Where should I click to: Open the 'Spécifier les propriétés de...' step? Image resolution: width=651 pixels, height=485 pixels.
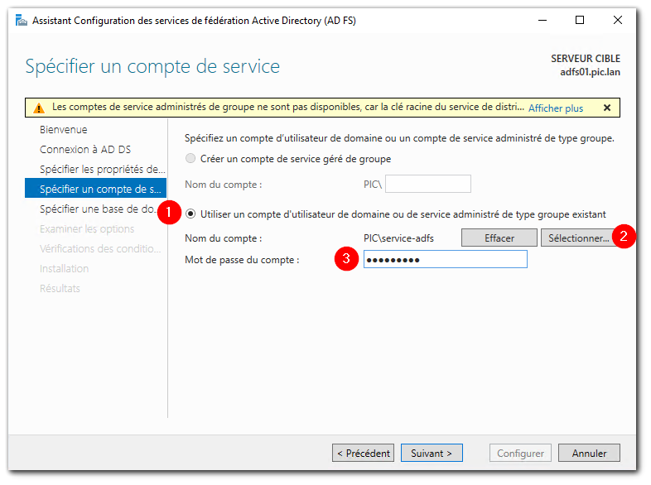click(x=102, y=170)
